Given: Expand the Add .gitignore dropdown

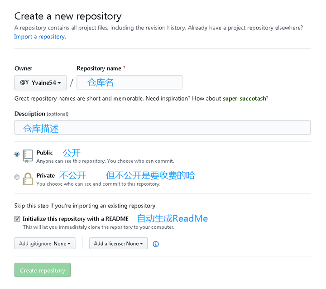Looking at the screenshot, I should click(45, 243).
